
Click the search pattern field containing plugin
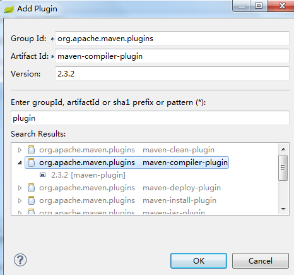click(x=150, y=118)
